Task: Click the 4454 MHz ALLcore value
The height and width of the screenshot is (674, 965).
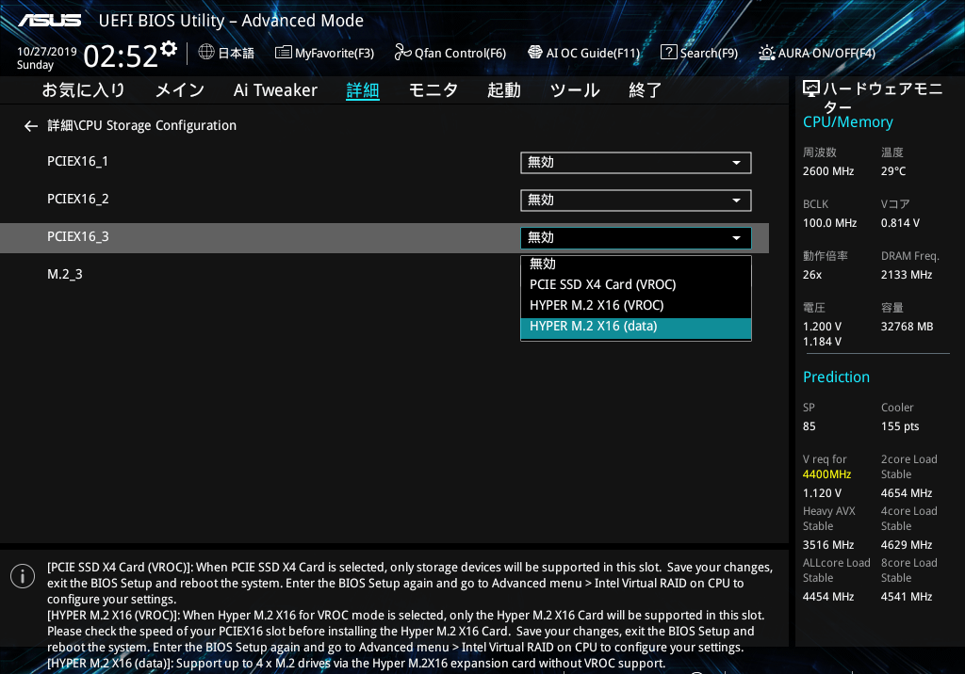Action: click(827, 597)
